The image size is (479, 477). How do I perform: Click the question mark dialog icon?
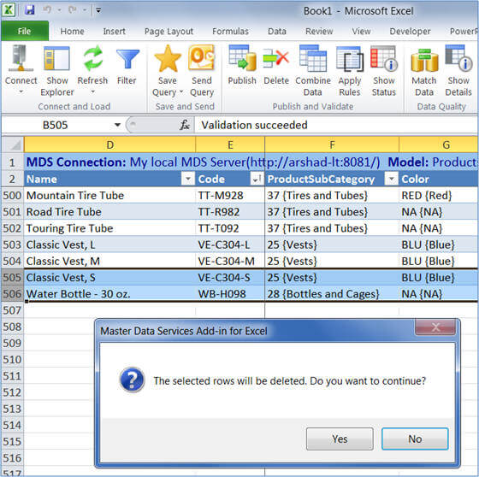(132, 380)
